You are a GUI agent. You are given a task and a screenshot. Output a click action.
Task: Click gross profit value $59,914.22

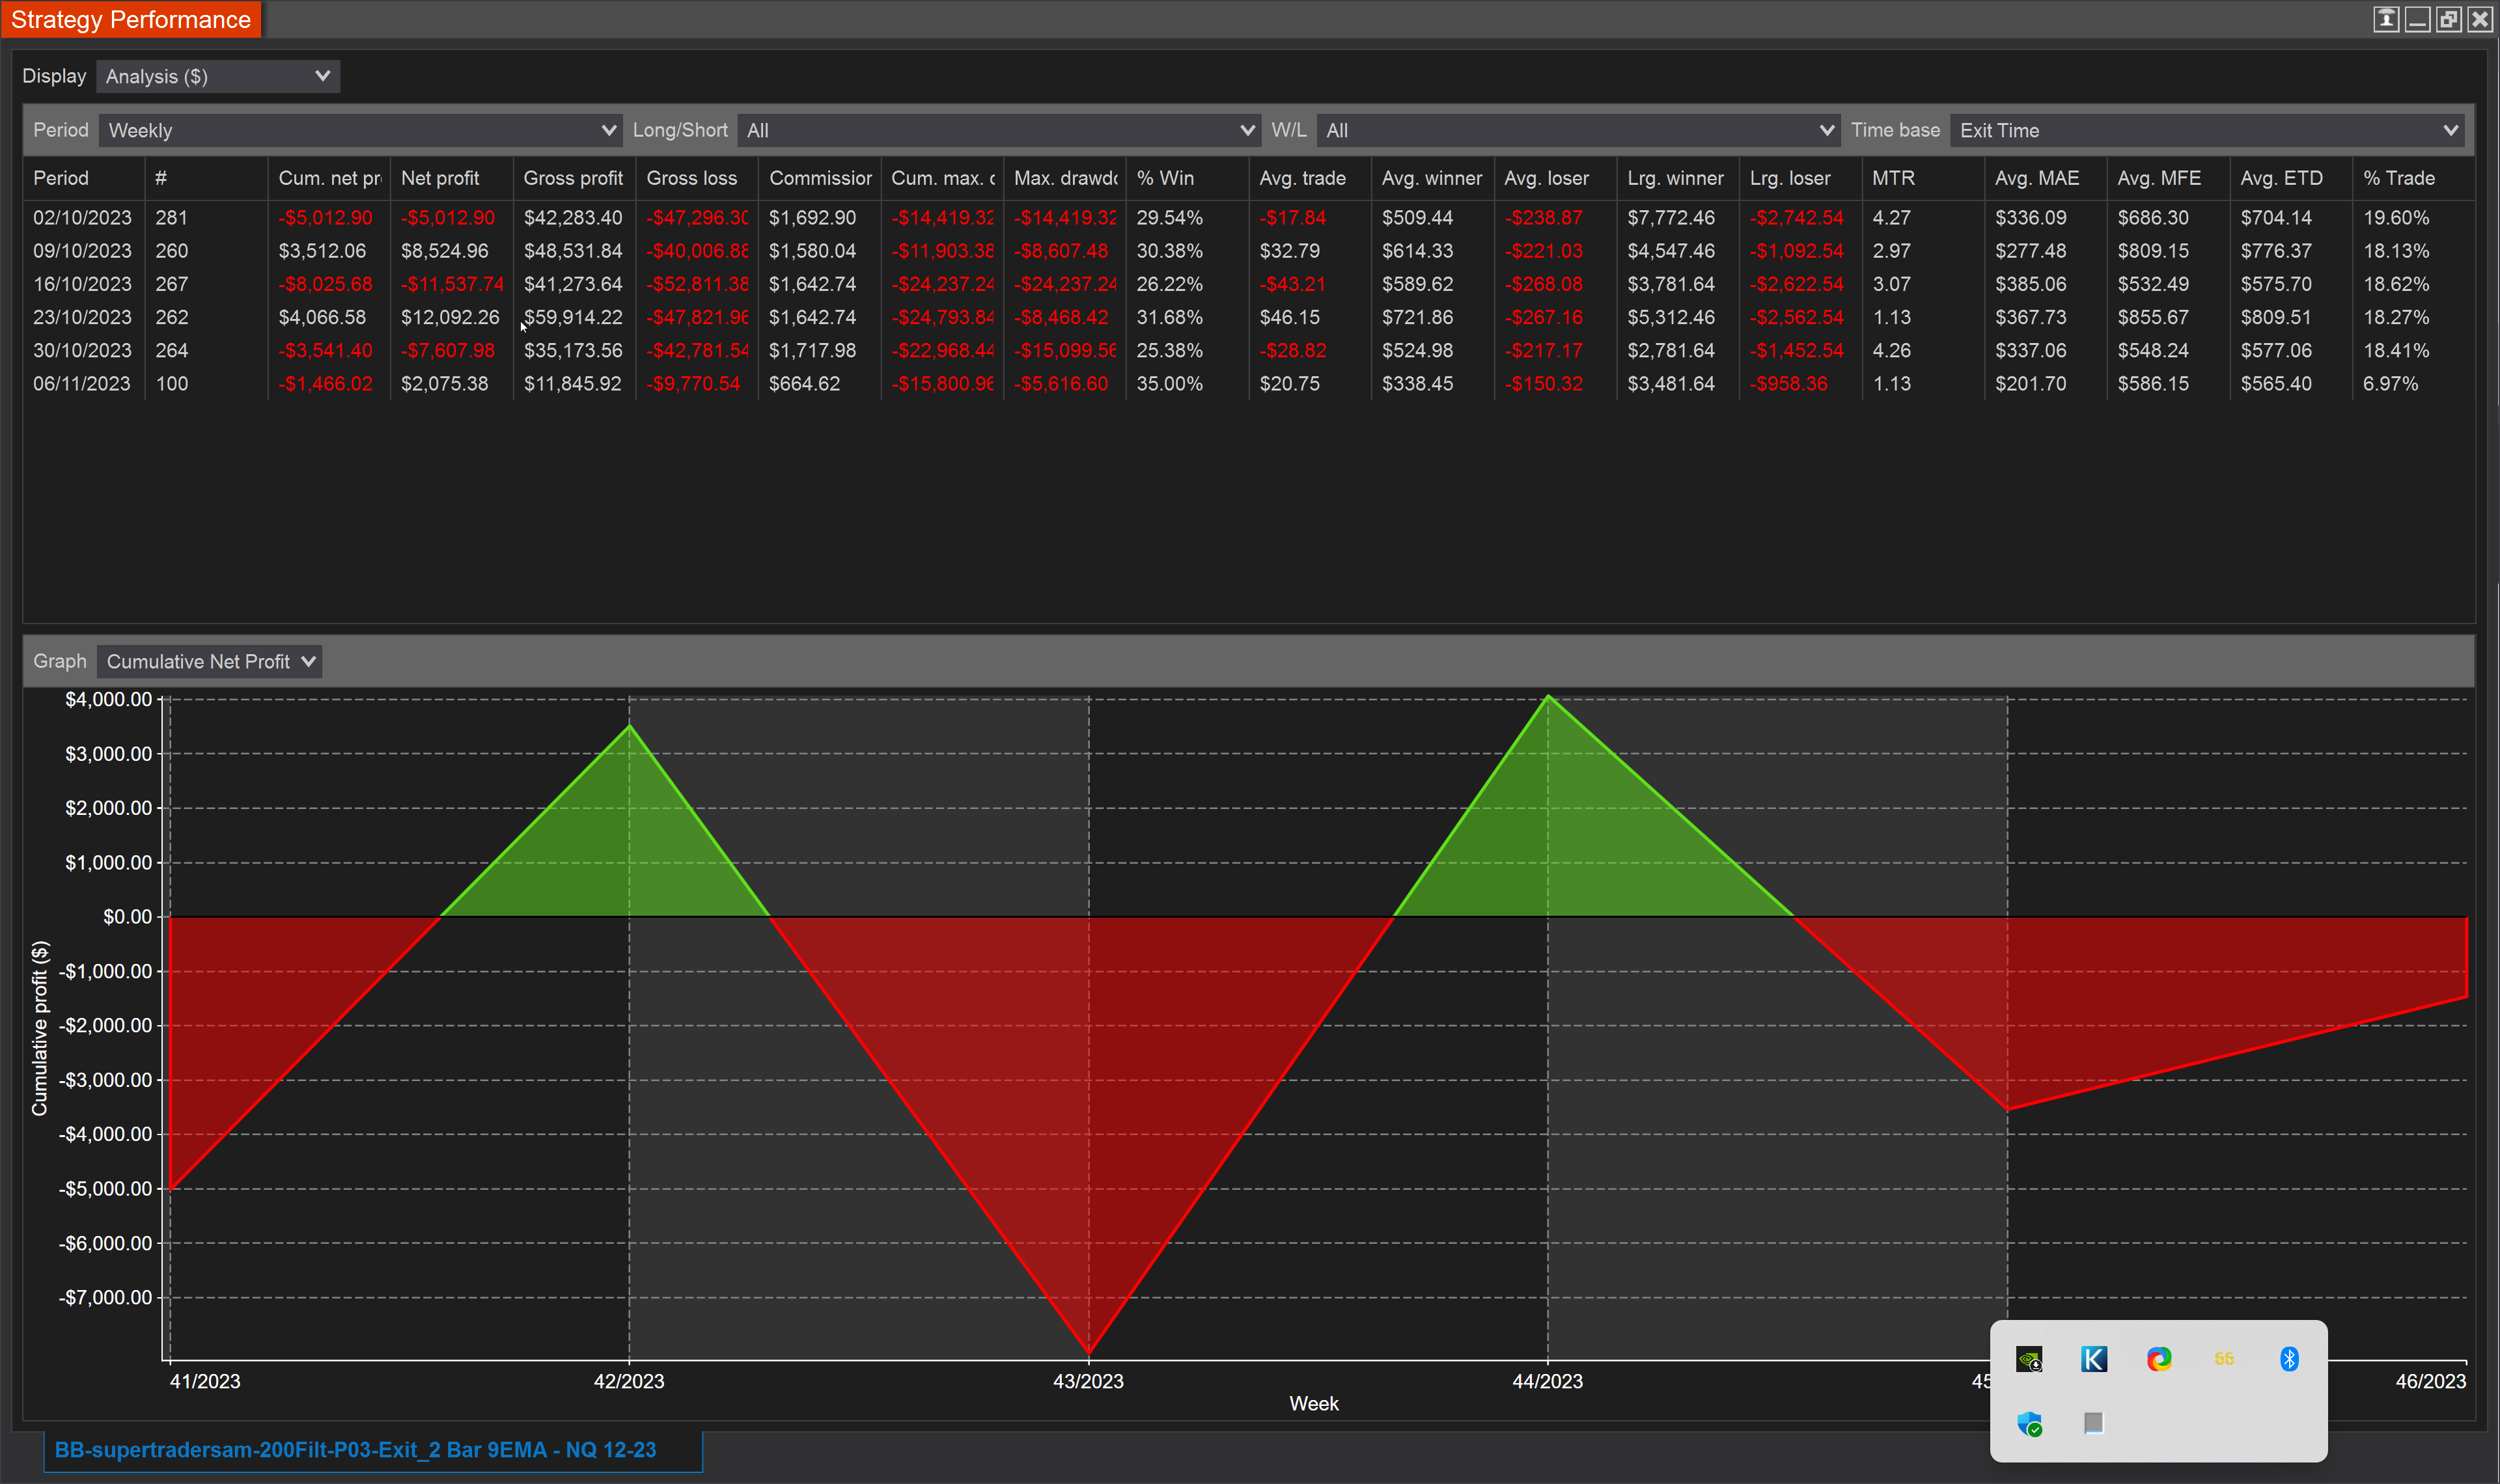573,317
